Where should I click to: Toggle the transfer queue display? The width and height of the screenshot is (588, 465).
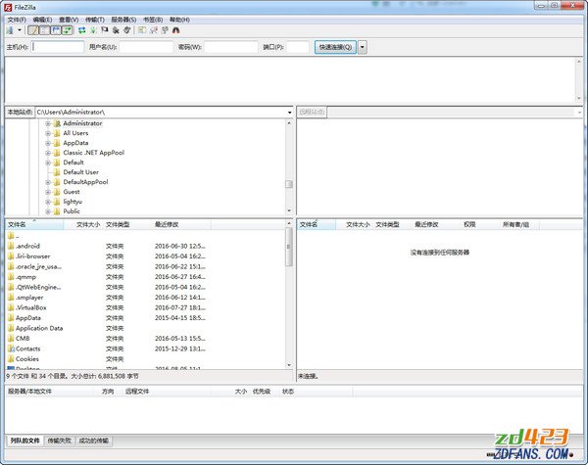tap(67, 30)
